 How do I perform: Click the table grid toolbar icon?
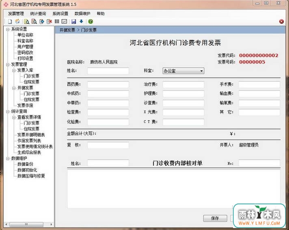coord(57,22)
